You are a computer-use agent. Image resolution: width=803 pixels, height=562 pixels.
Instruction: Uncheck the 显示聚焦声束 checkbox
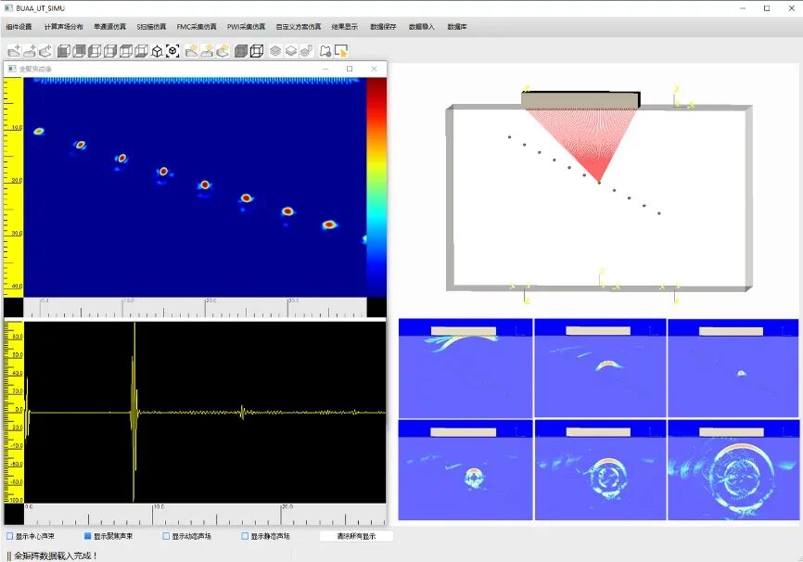tap(87, 536)
